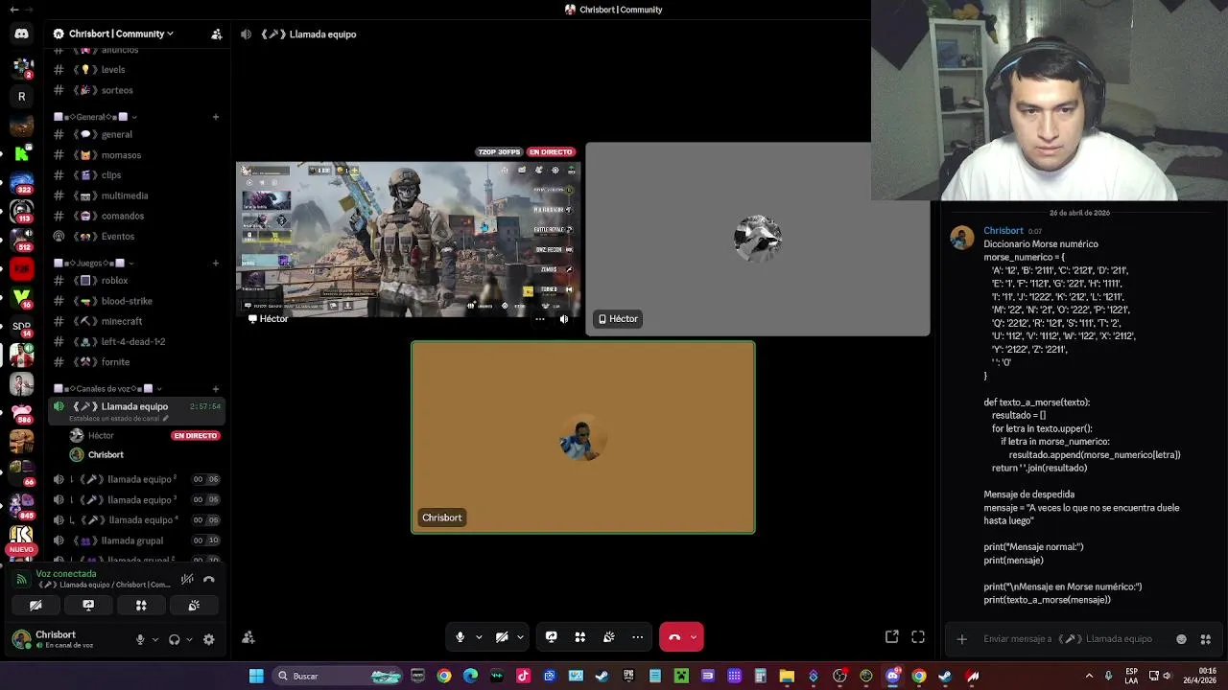The height and width of the screenshot is (690, 1228).
Task: Collapse the Canales de voz category
Action: pyautogui.click(x=106, y=388)
